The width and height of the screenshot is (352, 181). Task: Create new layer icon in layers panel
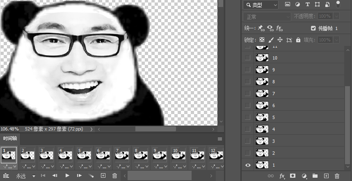[326, 176]
